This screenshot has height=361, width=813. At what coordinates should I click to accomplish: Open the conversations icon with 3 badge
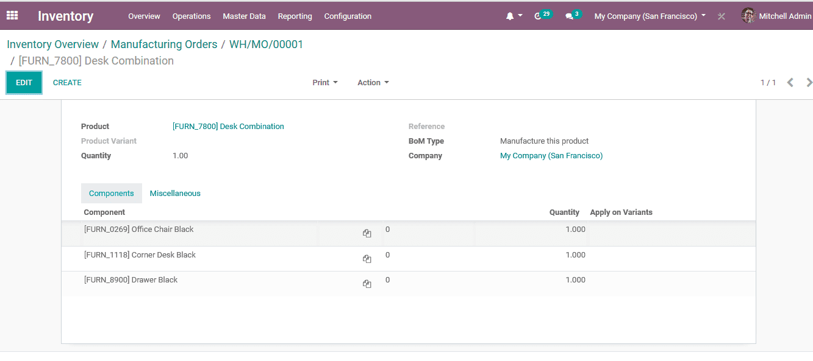coord(569,16)
